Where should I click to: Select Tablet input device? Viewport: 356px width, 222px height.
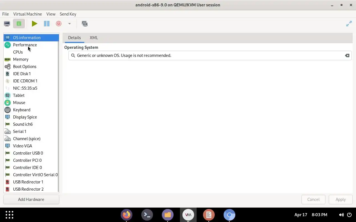pos(31,95)
